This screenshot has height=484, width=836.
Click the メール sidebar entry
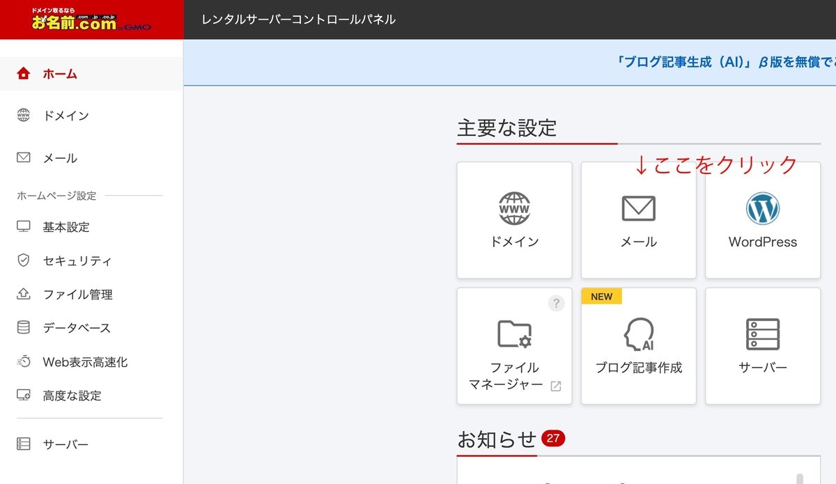pos(58,158)
